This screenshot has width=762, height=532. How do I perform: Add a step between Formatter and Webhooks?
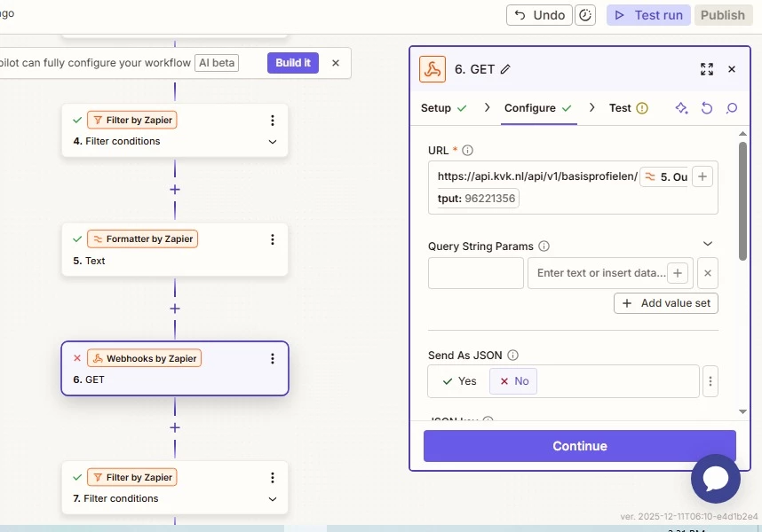pos(175,309)
